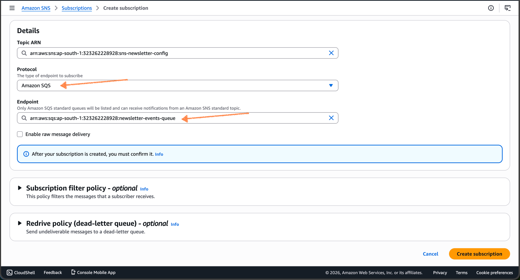
Task: Clear the Topic ARN field with X
Action: pos(331,53)
